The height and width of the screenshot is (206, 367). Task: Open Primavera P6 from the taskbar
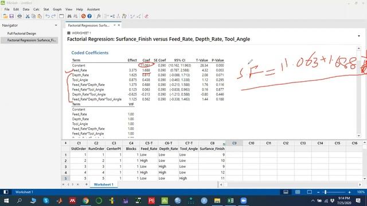(151, 201)
